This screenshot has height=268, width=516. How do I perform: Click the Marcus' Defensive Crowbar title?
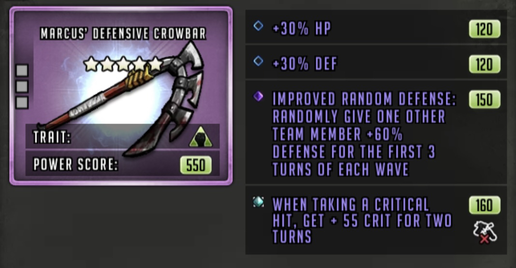[x=123, y=33]
